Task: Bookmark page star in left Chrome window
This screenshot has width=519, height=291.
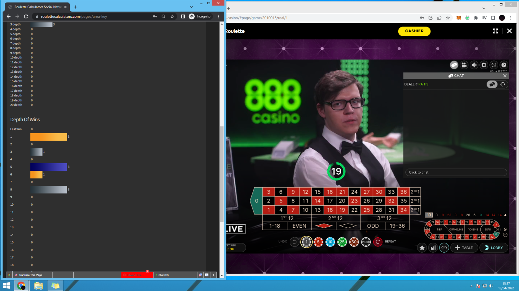Action: 172,16
